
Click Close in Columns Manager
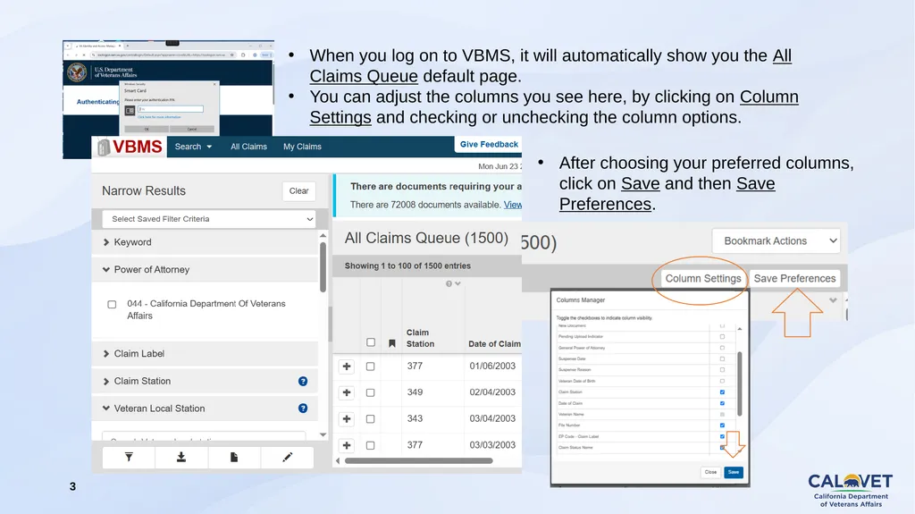click(x=710, y=472)
